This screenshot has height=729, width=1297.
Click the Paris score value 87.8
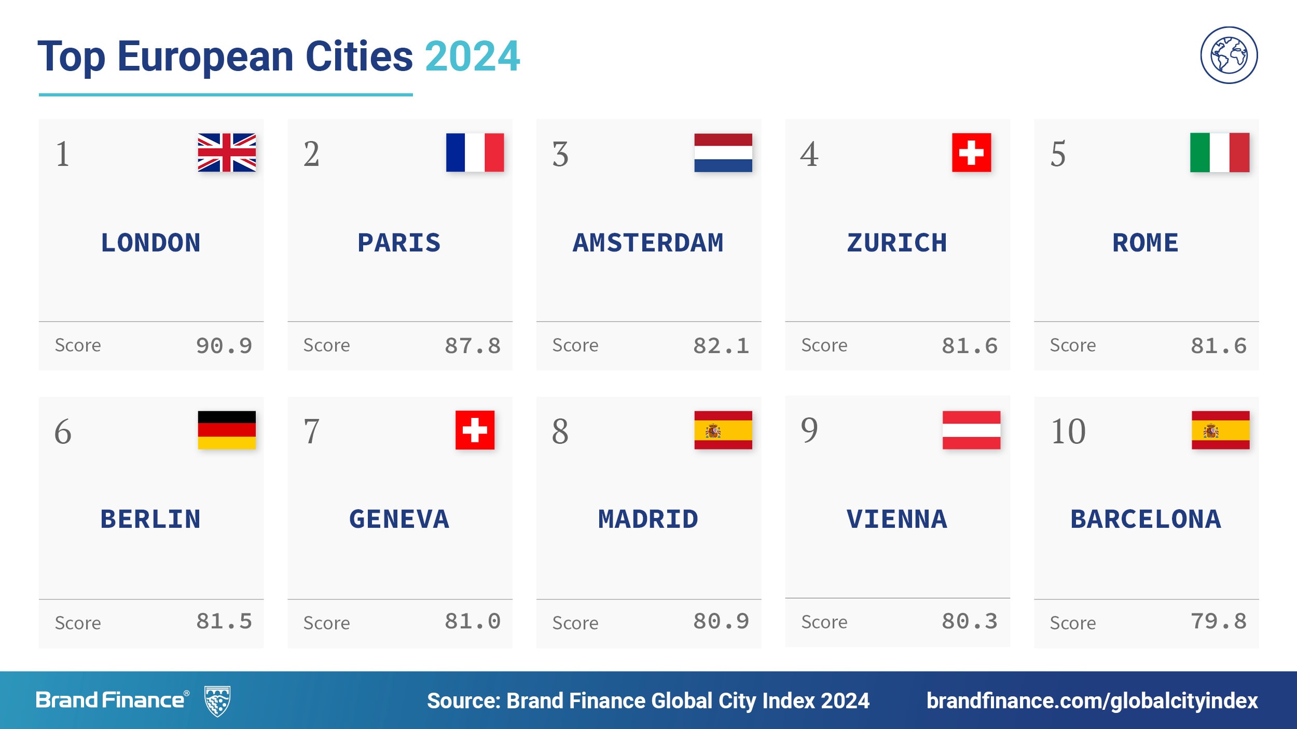click(x=473, y=346)
